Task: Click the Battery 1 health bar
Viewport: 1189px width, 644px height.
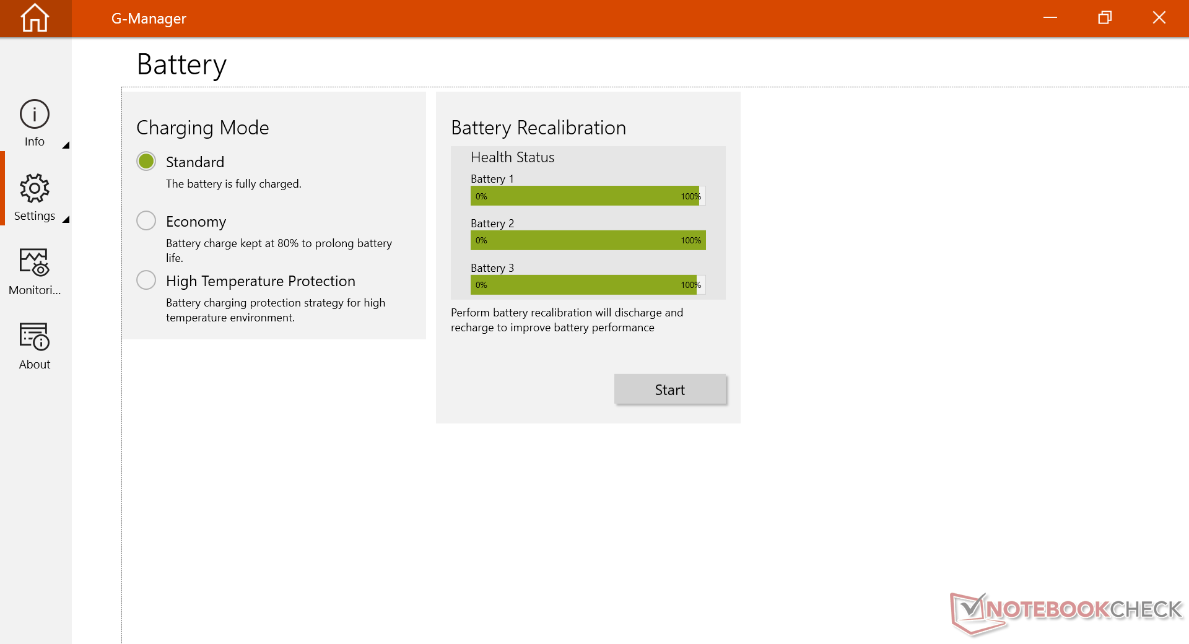Action: (x=588, y=196)
